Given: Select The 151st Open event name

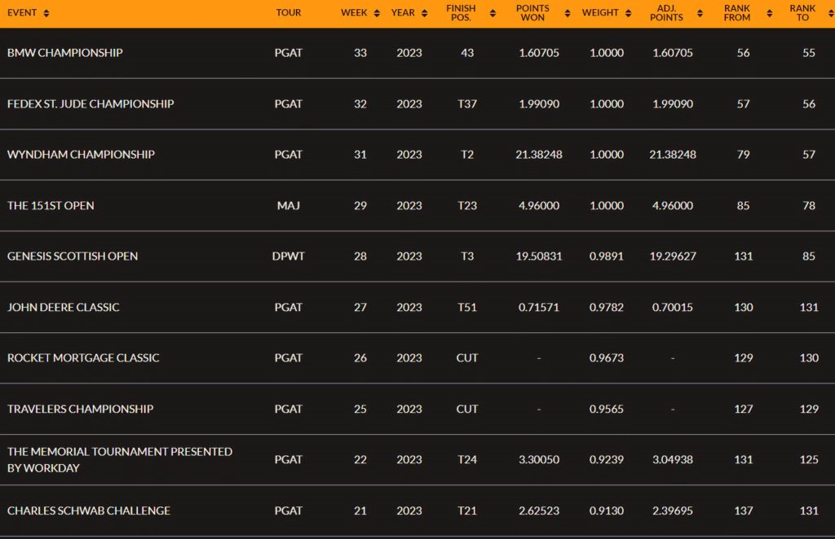Looking at the screenshot, I should 51,206.
